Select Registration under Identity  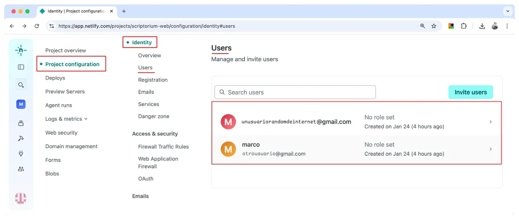pyautogui.click(x=153, y=80)
